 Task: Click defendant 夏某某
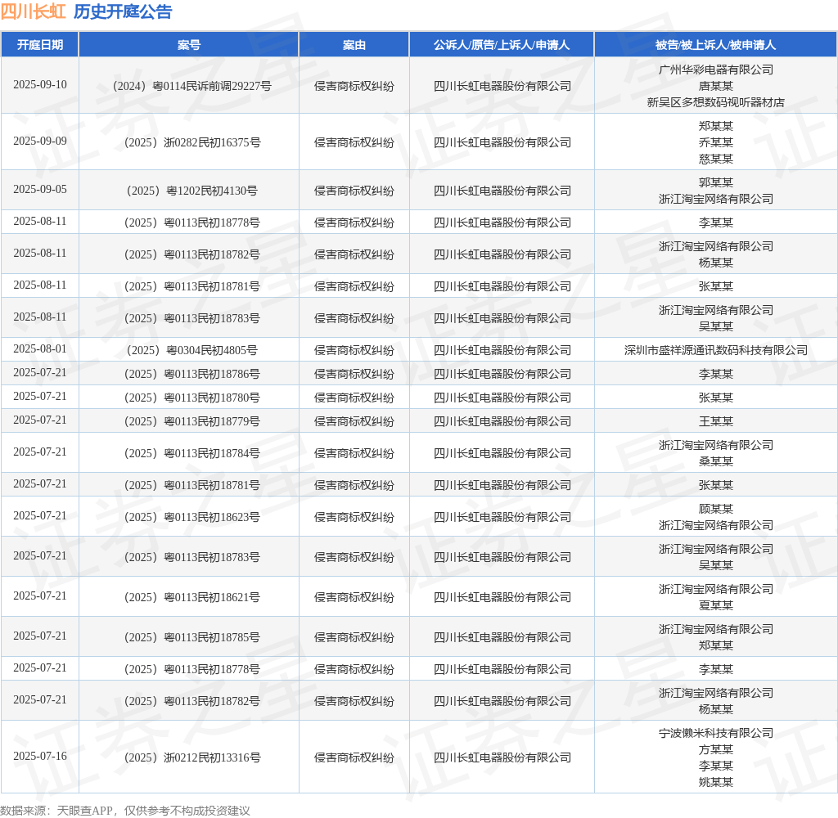click(715, 605)
